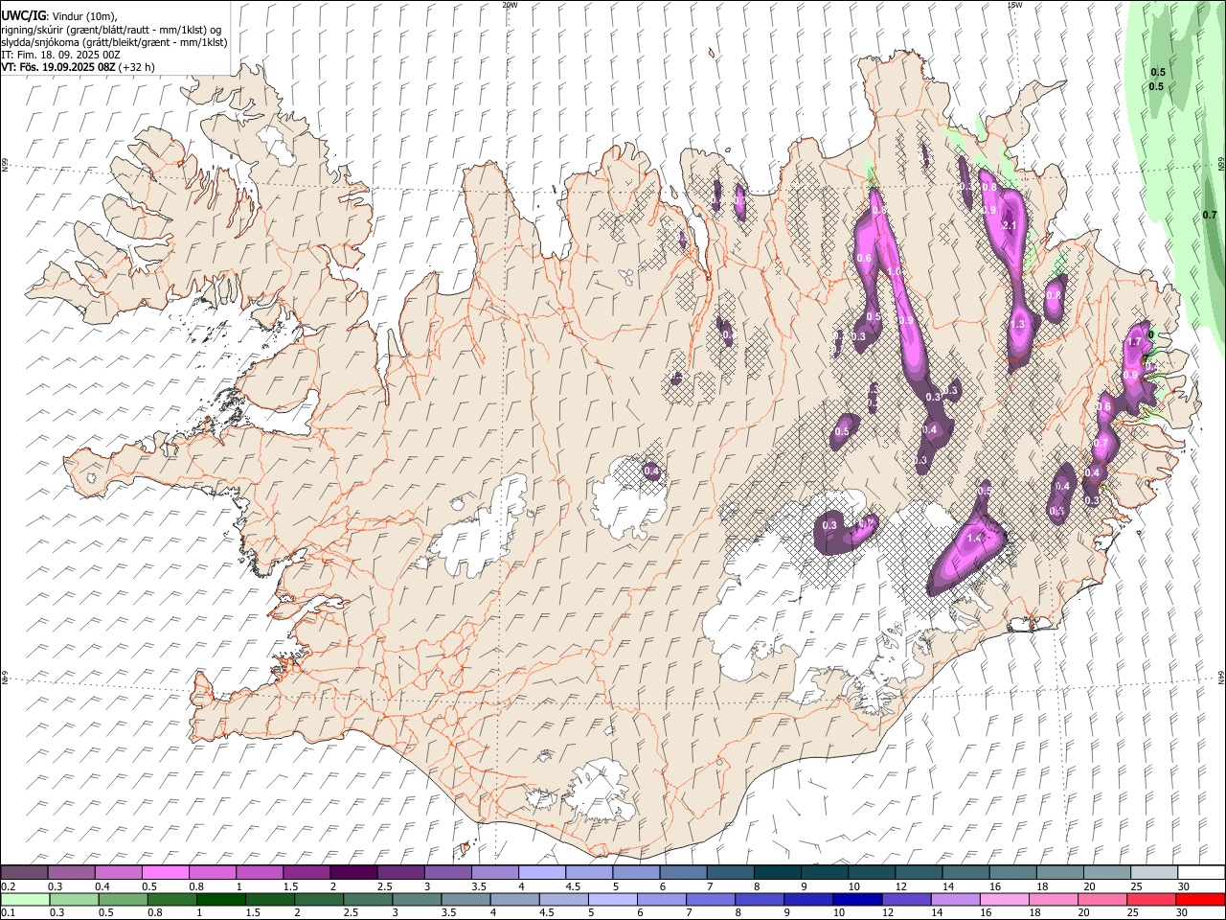Click the "VT: Fös. 19.09.2025 08Z" valid time text
The width and height of the screenshot is (1226, 920).
pos(58,67)
